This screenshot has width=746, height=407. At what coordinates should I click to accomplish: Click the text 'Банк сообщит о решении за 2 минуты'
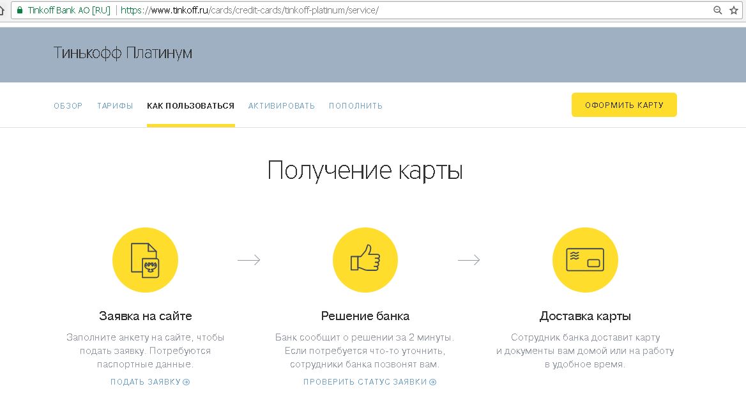(x=364, y=337)
